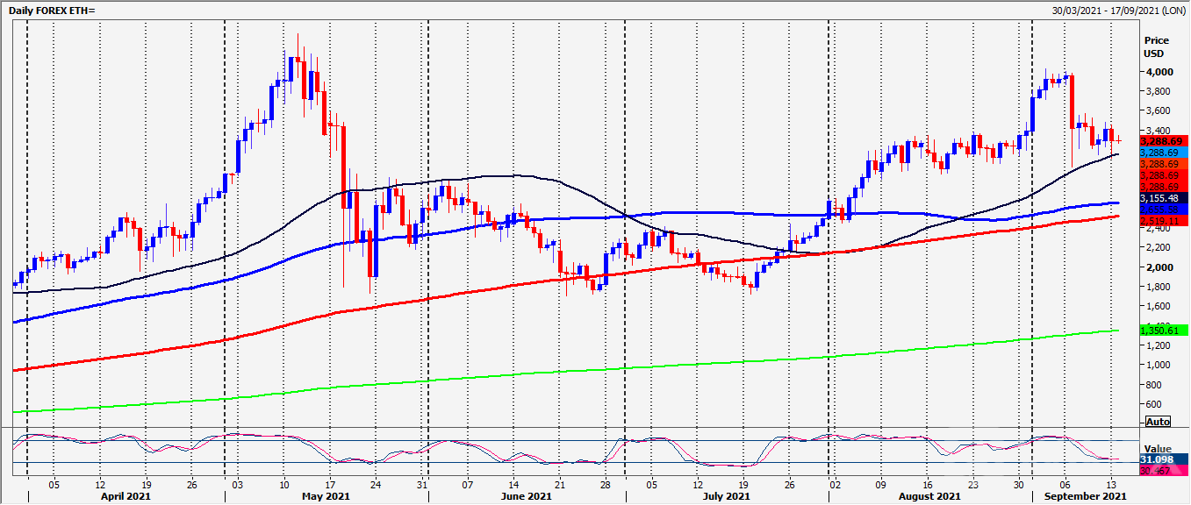Click the light blue 3,288.69 price tag

click(1162, 153)
